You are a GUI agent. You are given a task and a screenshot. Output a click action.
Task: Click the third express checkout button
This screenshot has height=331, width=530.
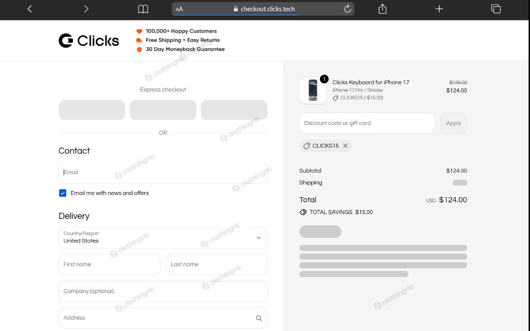pos(234,110)
